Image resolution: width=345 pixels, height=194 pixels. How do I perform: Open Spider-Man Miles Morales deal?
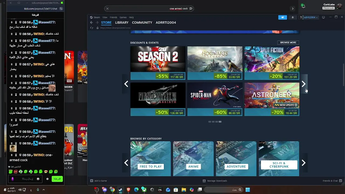coord(215,99)
